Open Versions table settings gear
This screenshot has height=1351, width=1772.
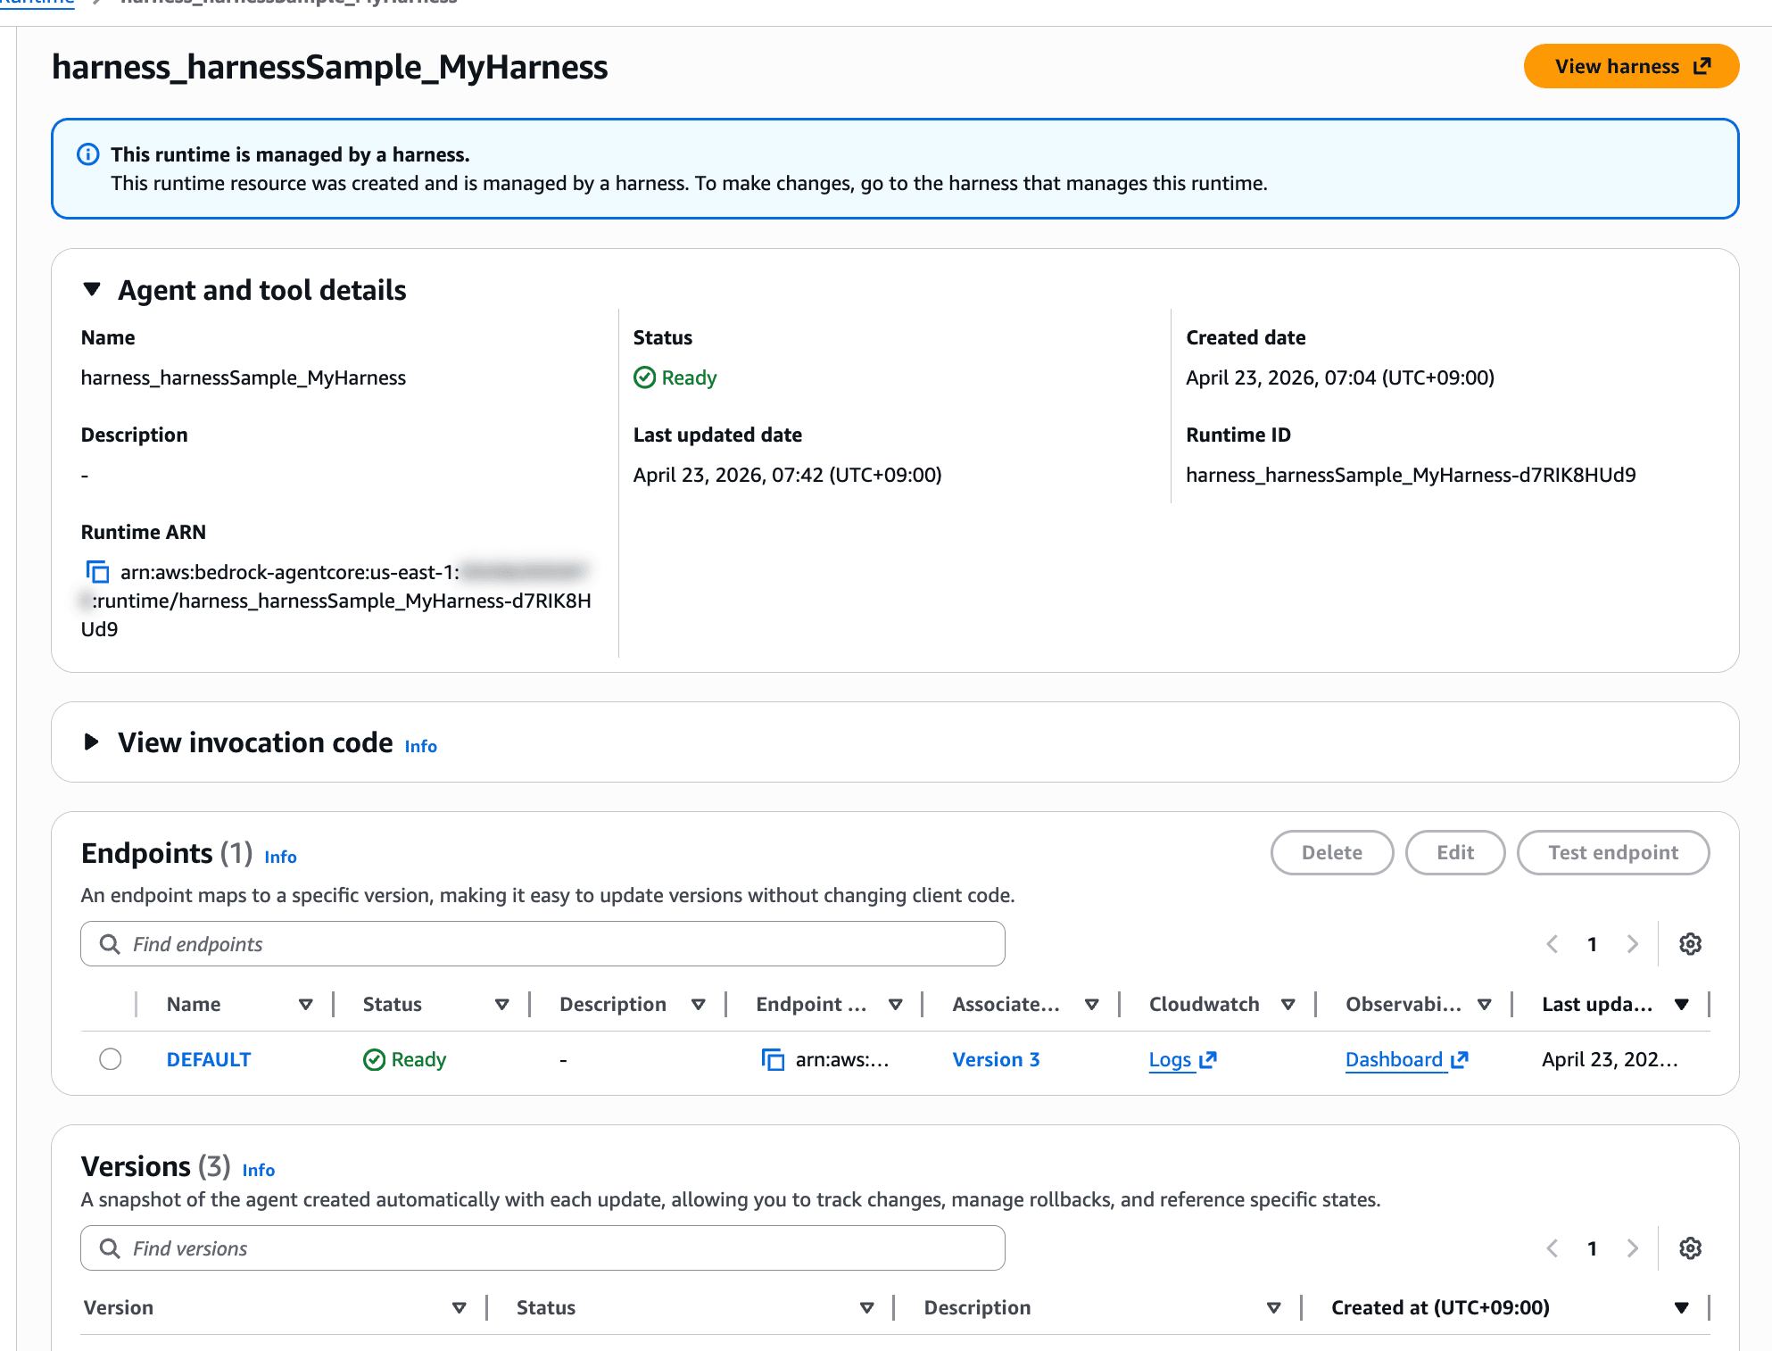tap(1690, 1248)
